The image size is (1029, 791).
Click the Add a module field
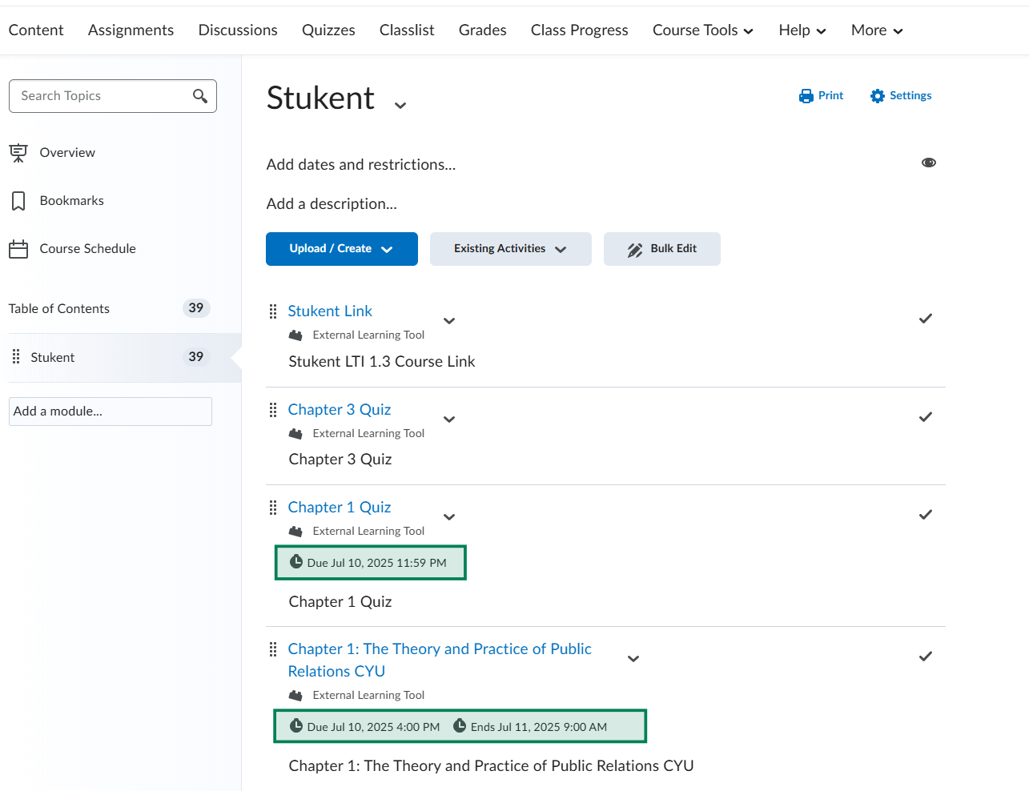click(111, 412)
